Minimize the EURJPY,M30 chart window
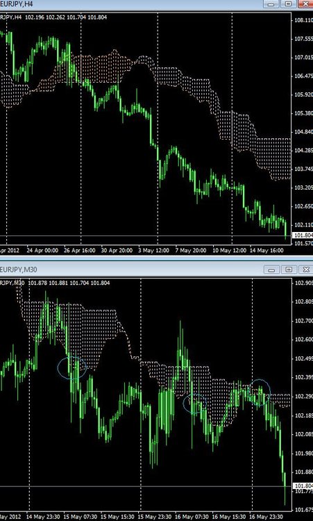Viewport: 313px width, 521px height. (271, 269)
